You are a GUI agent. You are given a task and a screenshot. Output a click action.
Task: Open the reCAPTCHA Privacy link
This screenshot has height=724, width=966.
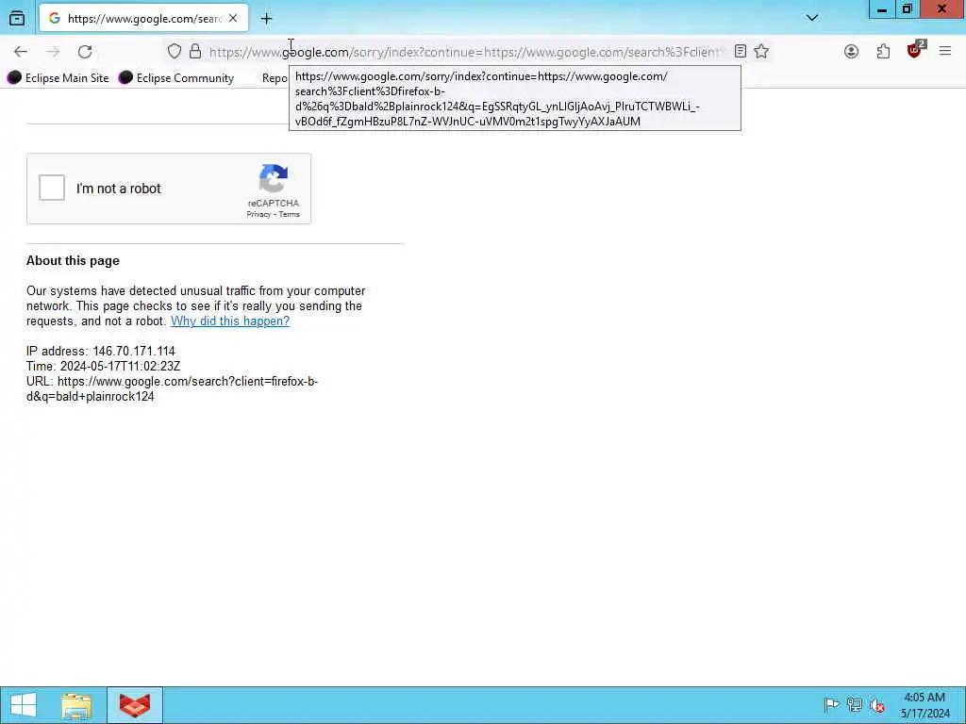point(258,214)
